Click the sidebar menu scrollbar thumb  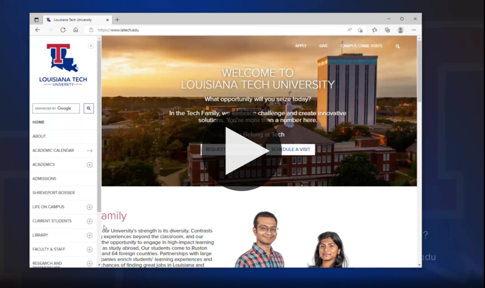(99, 126)
